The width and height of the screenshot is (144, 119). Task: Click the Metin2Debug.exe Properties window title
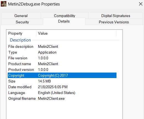34,4
